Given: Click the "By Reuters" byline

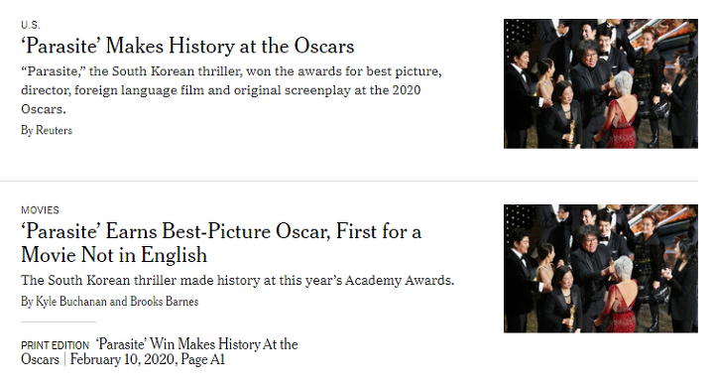Looking at the screenshot, I should point(47,130).
